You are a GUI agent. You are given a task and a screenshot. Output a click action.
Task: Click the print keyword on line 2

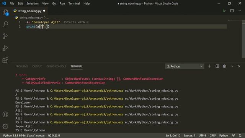(x=31, y=26)
